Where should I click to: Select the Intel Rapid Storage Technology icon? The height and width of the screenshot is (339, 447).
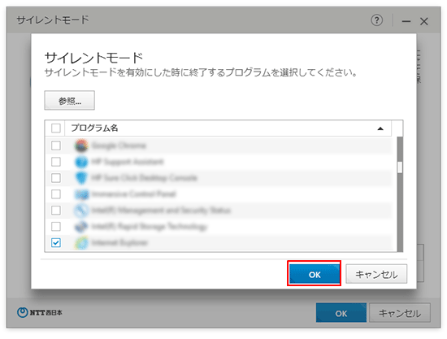tap(81, 227)
